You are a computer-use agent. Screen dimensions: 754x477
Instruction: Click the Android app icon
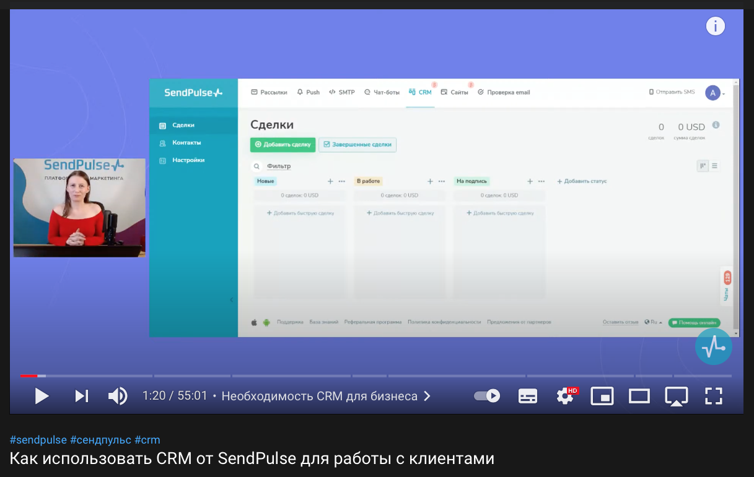click(x=266, y=322)
